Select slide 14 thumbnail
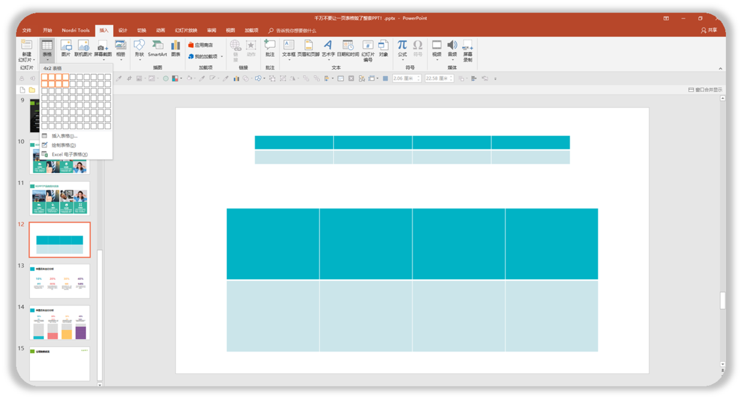 pos(59,322)
